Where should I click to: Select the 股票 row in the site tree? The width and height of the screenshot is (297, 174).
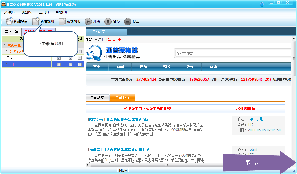pos(27,58)
